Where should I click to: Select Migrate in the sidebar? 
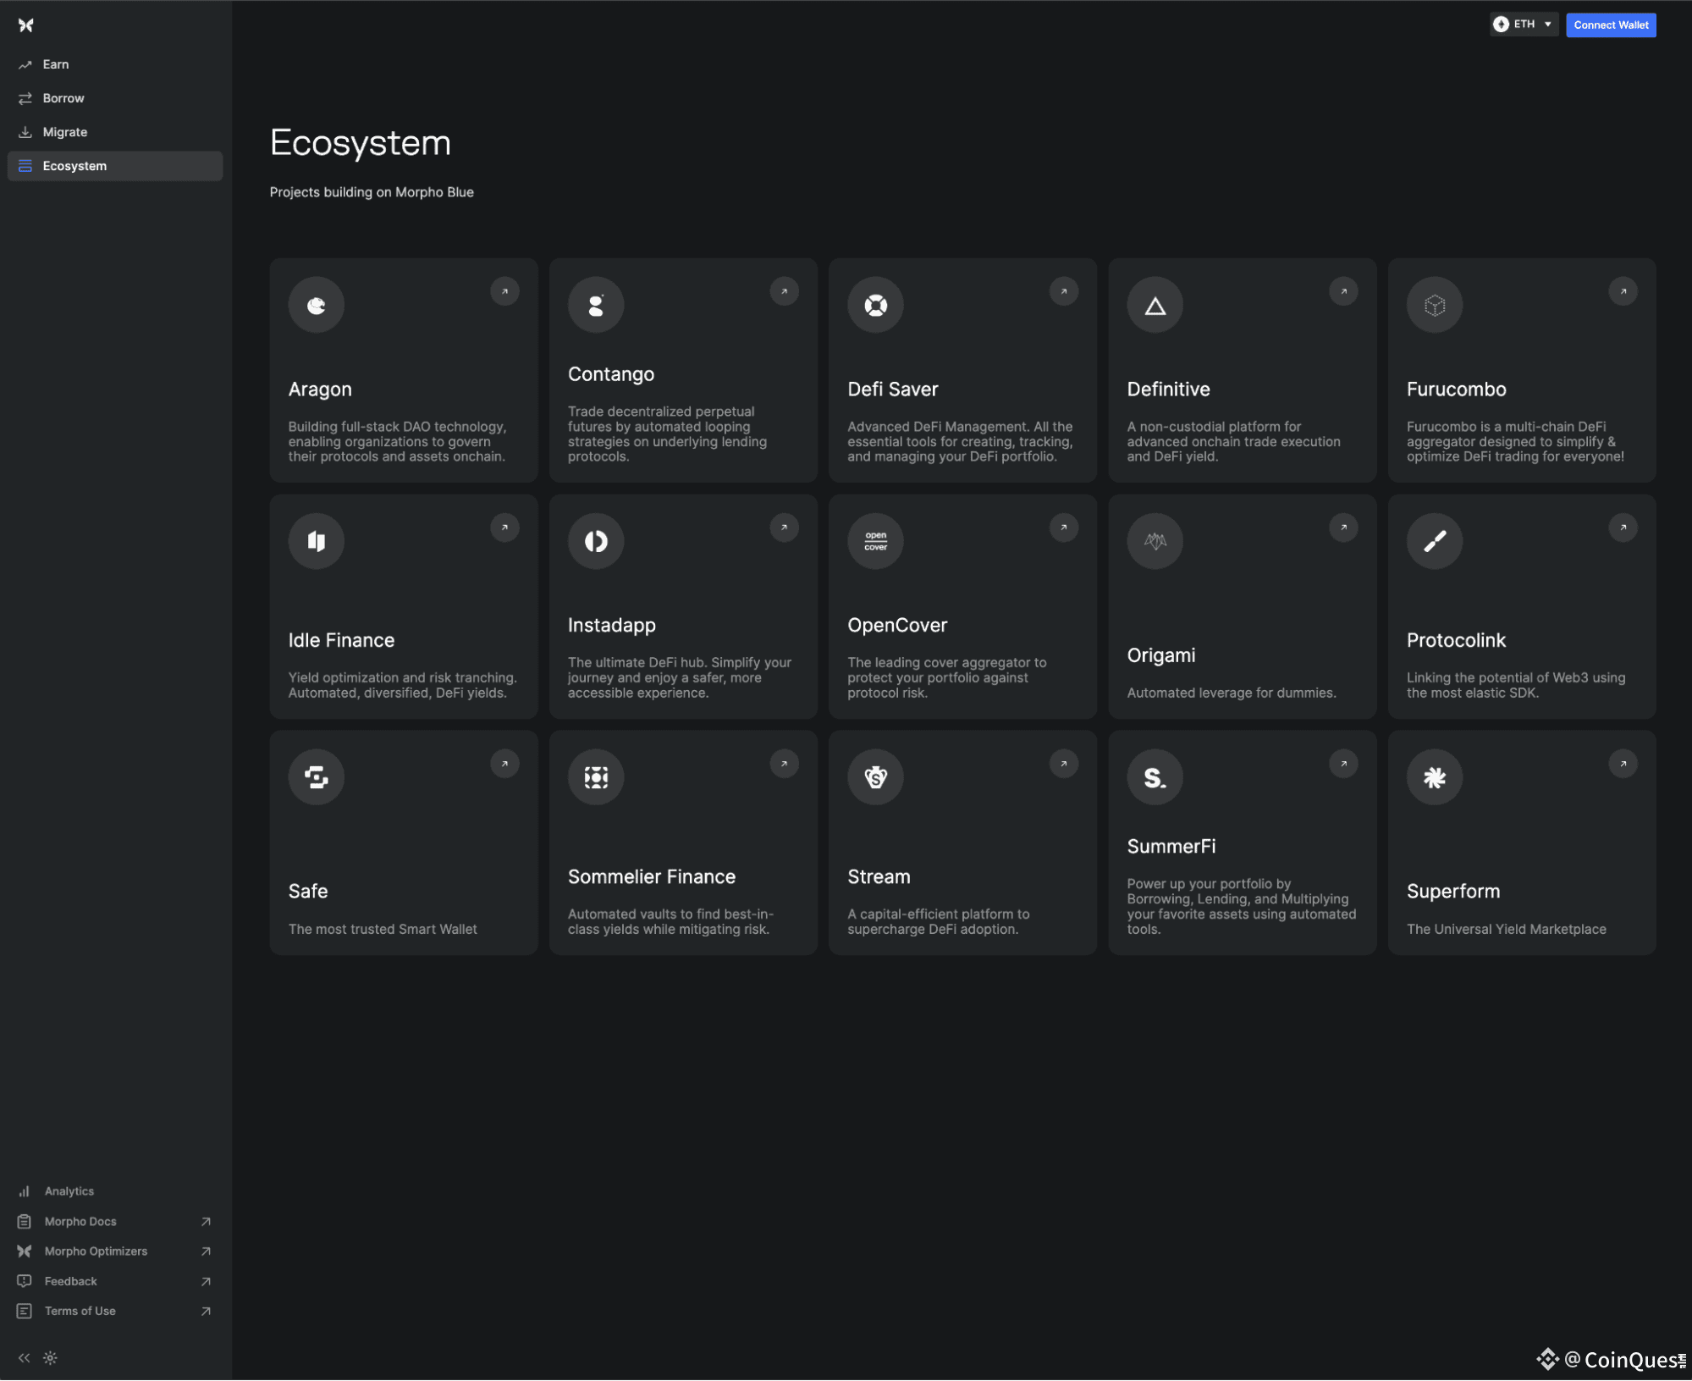click(x=65, y=132)
